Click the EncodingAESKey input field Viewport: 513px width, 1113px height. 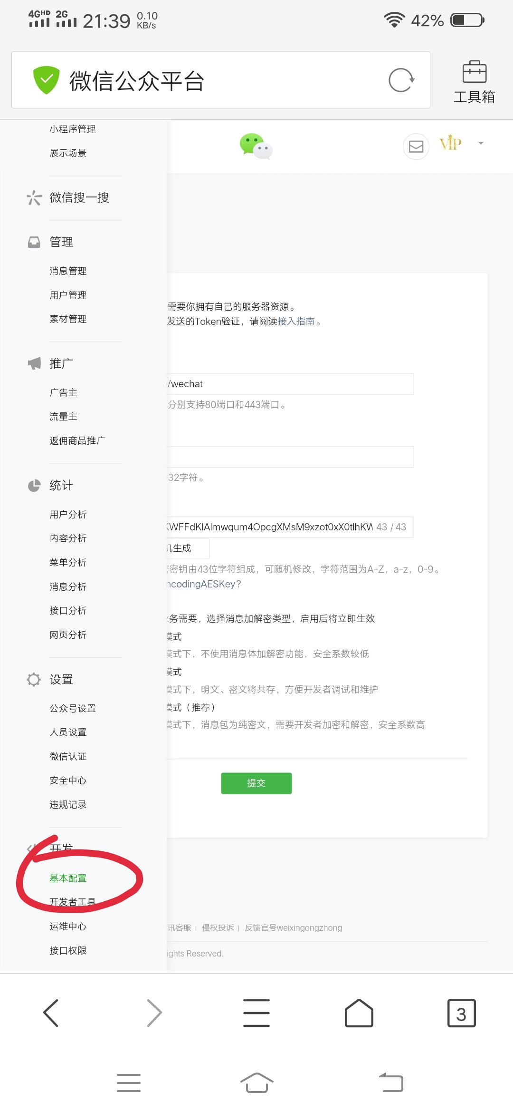pyautogui.click(x=290, y=527)
